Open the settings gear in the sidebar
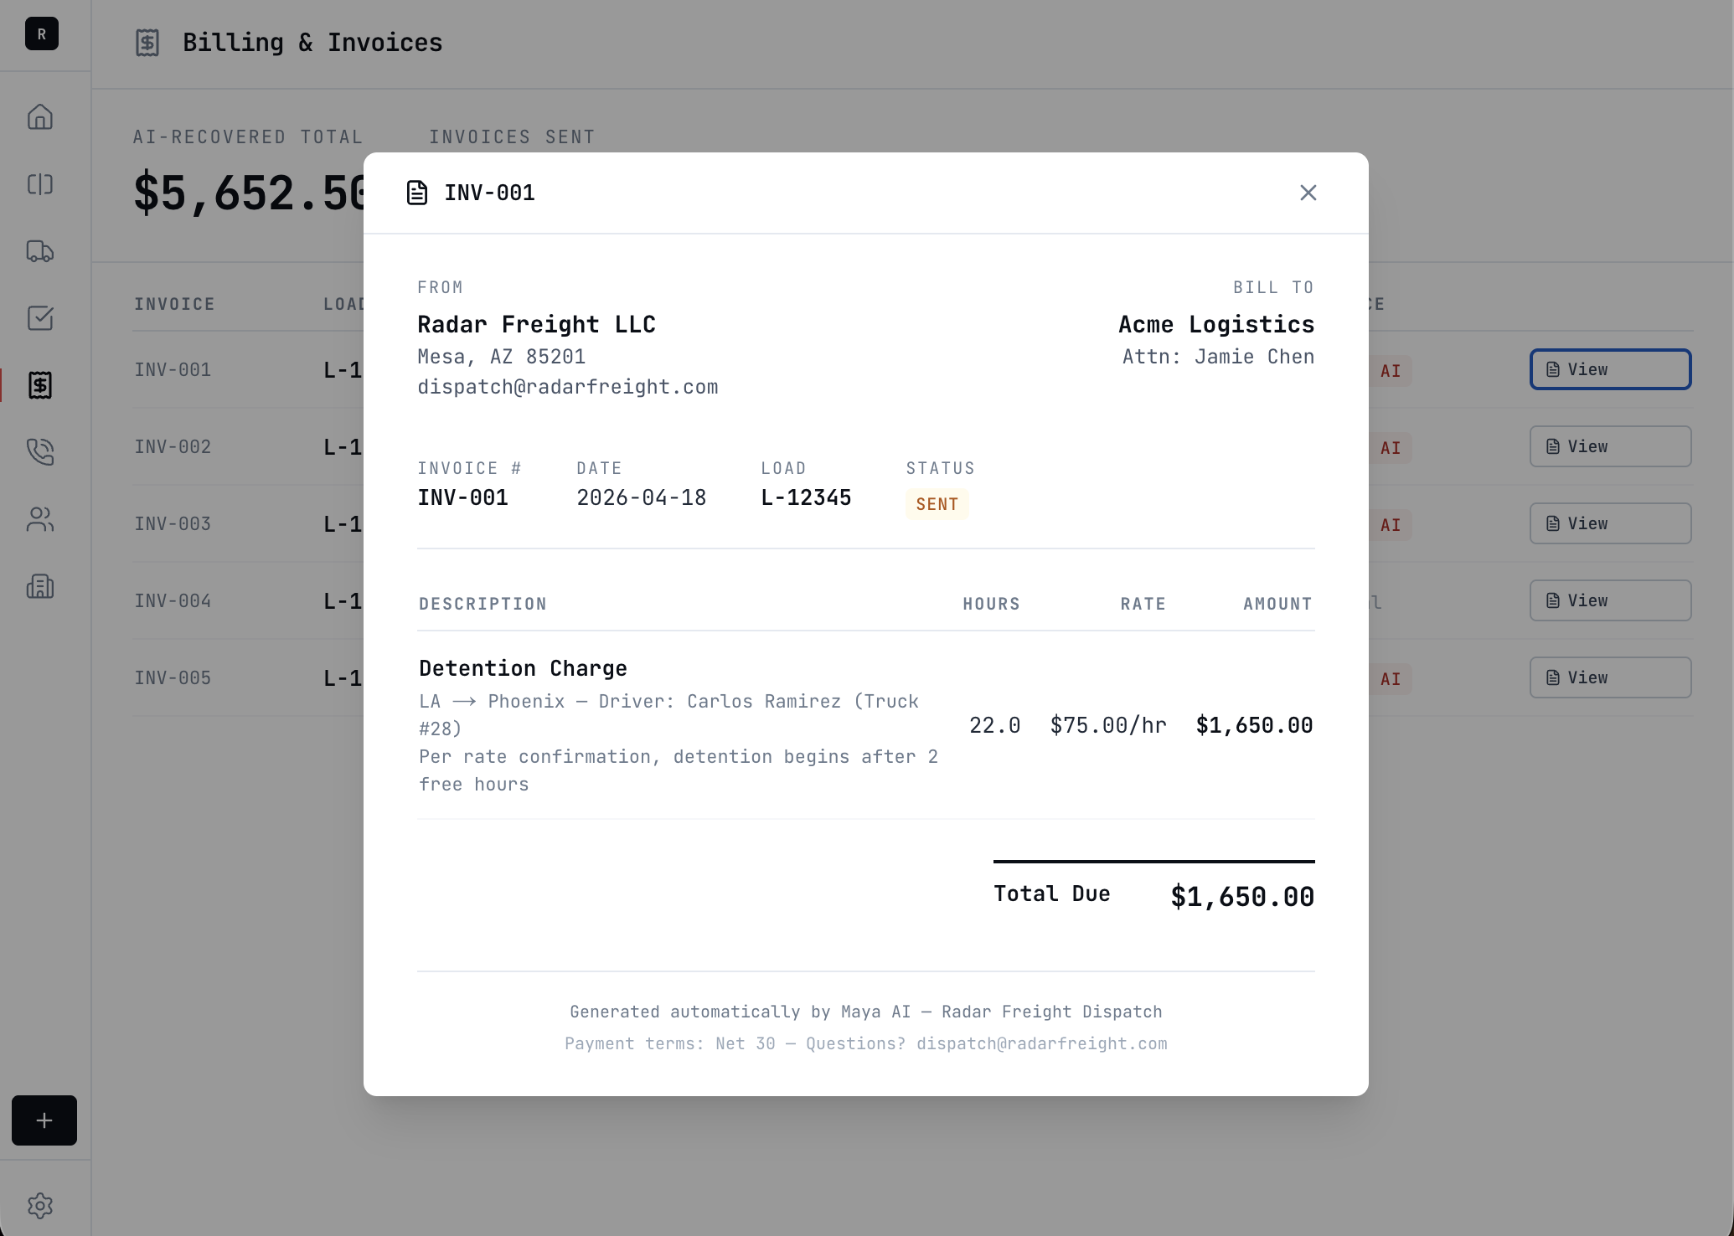 pyautogui.click(x=40, y=1206)
